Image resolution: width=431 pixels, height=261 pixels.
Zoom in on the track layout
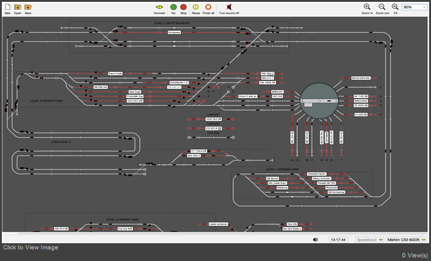pos(367,7)
